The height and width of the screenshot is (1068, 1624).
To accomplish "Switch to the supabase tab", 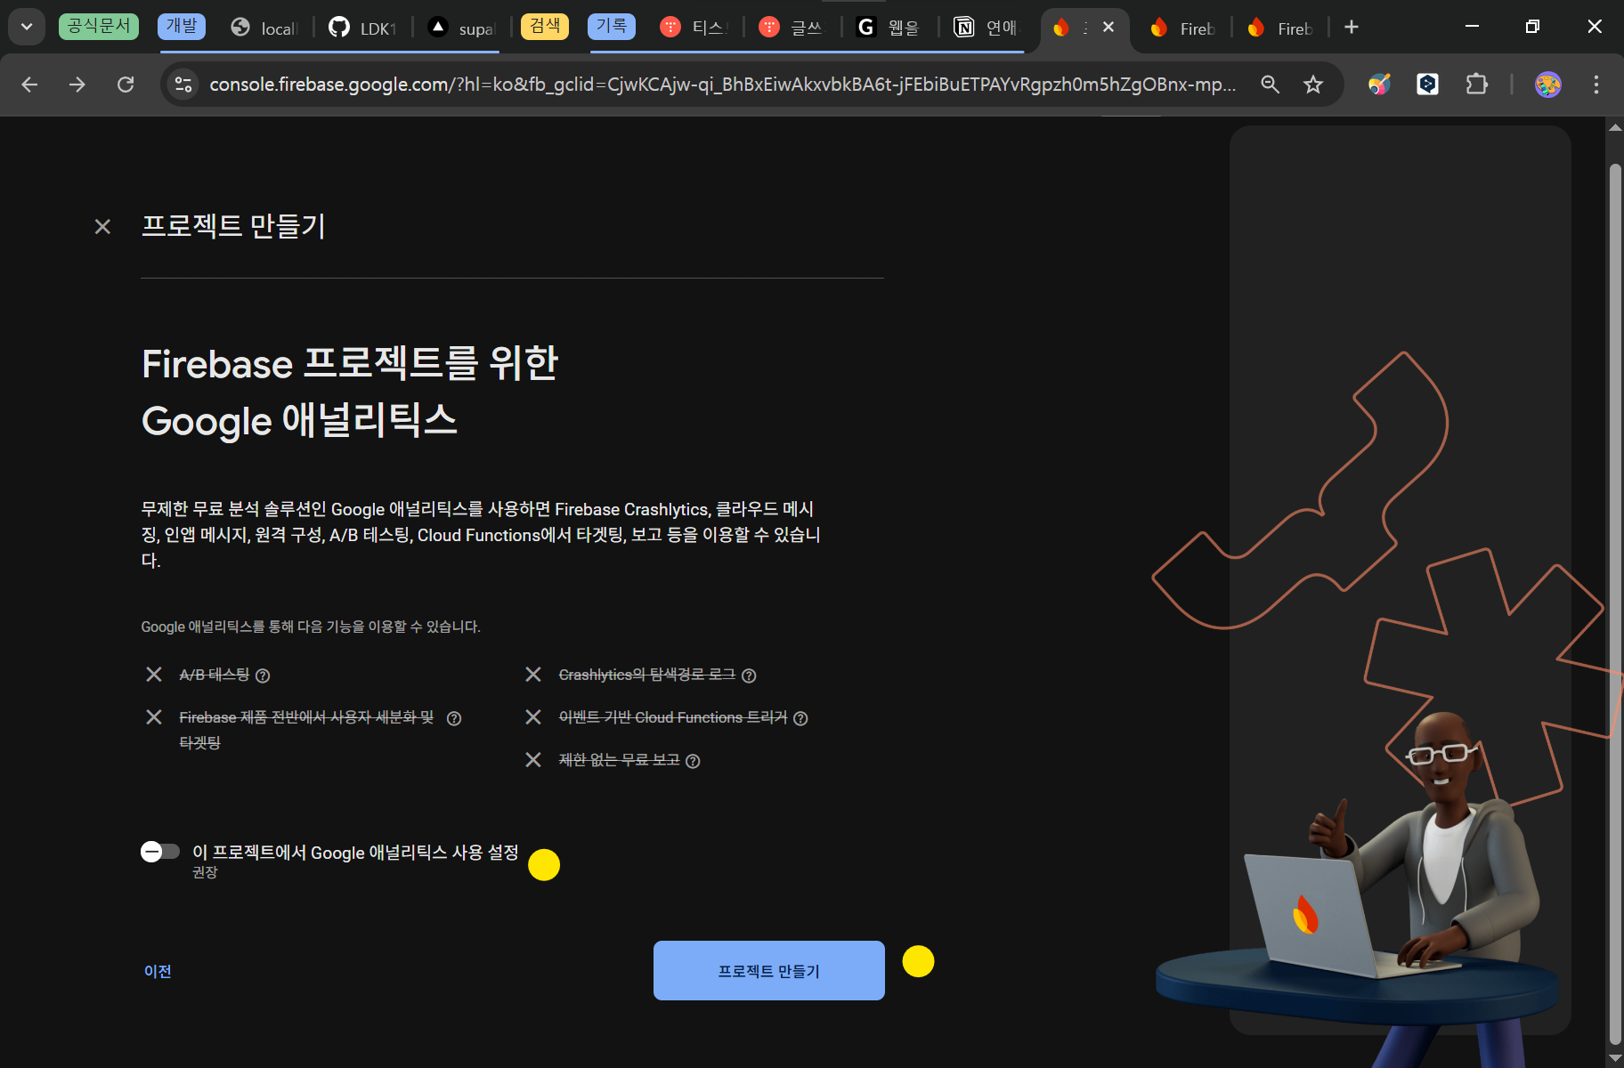I will tap(461, 28).
